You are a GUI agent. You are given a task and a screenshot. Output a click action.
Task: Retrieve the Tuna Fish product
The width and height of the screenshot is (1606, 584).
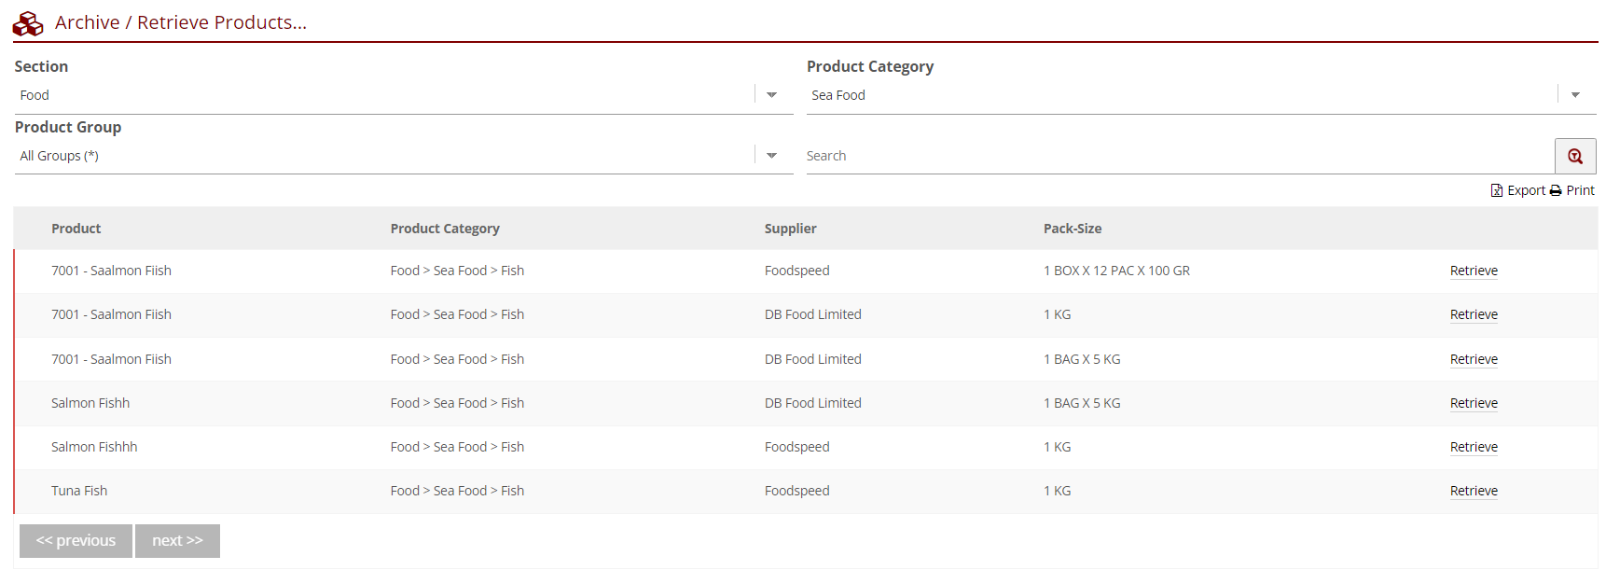(x=1473, y=491)
